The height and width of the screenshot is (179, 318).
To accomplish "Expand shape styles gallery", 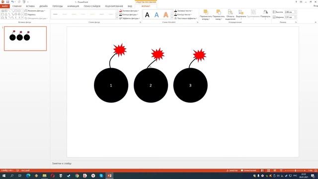I will tap(117, 18).
